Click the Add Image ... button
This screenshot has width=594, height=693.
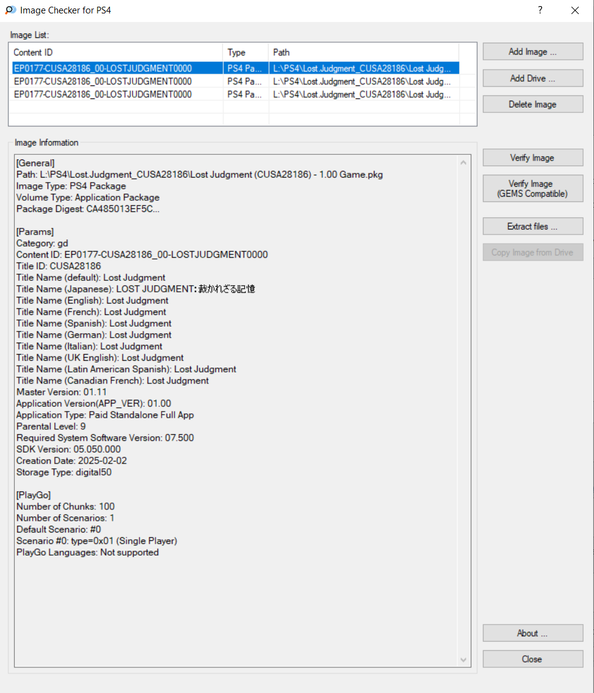[x=532, y=52]
